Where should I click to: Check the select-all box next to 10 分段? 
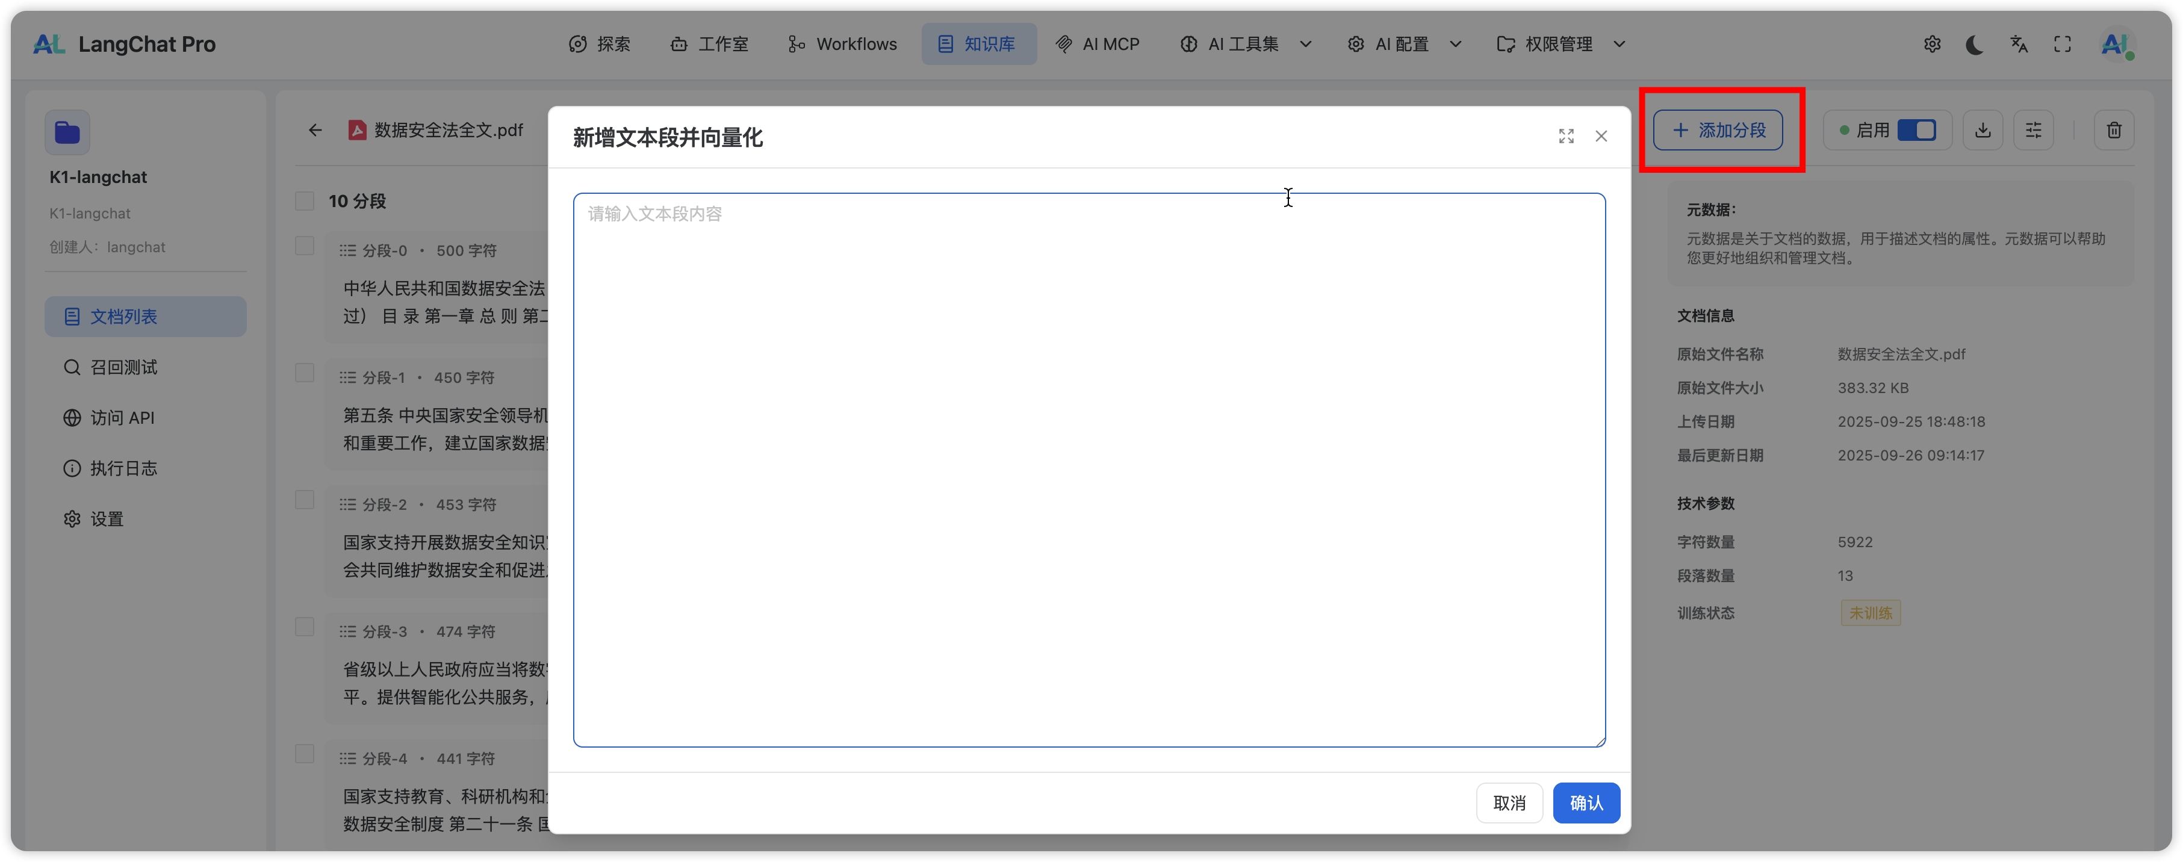[x=304, y=201]
